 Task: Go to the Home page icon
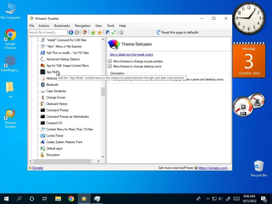[x=85, y=32]
